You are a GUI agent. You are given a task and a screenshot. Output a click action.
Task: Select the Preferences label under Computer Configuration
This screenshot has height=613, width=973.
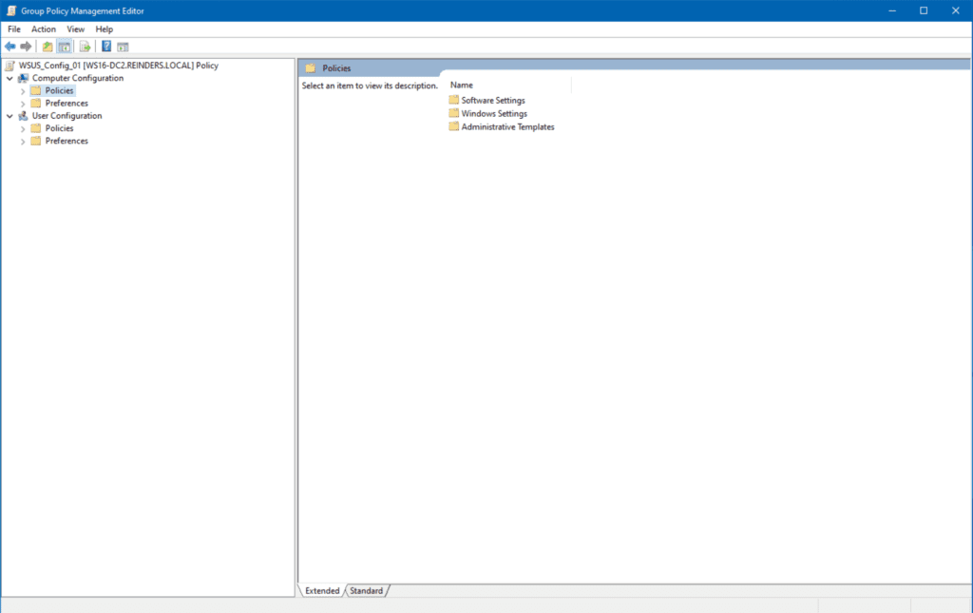click(x=67, y=103)
